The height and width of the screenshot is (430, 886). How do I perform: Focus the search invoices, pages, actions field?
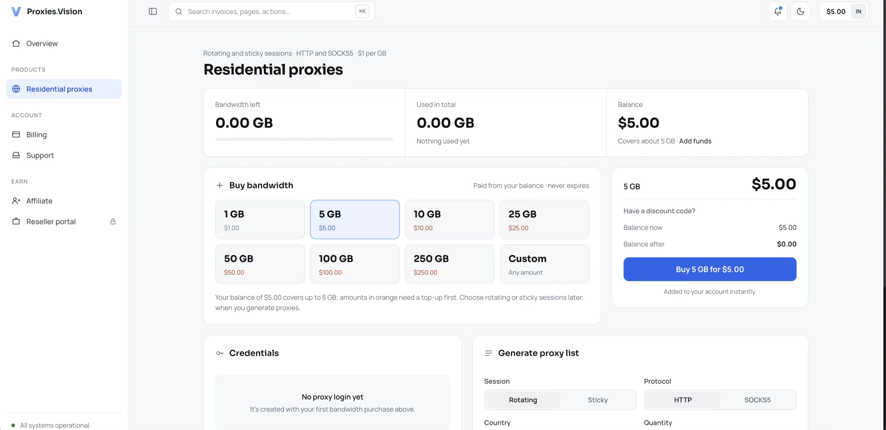point(271,11)
